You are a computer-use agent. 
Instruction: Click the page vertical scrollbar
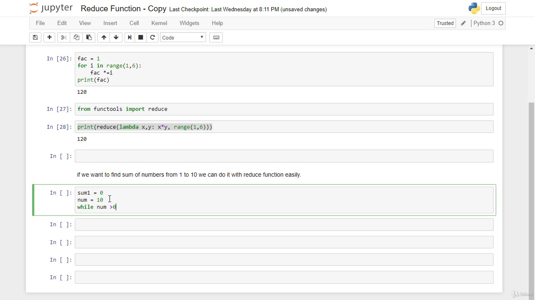[531, 167]
